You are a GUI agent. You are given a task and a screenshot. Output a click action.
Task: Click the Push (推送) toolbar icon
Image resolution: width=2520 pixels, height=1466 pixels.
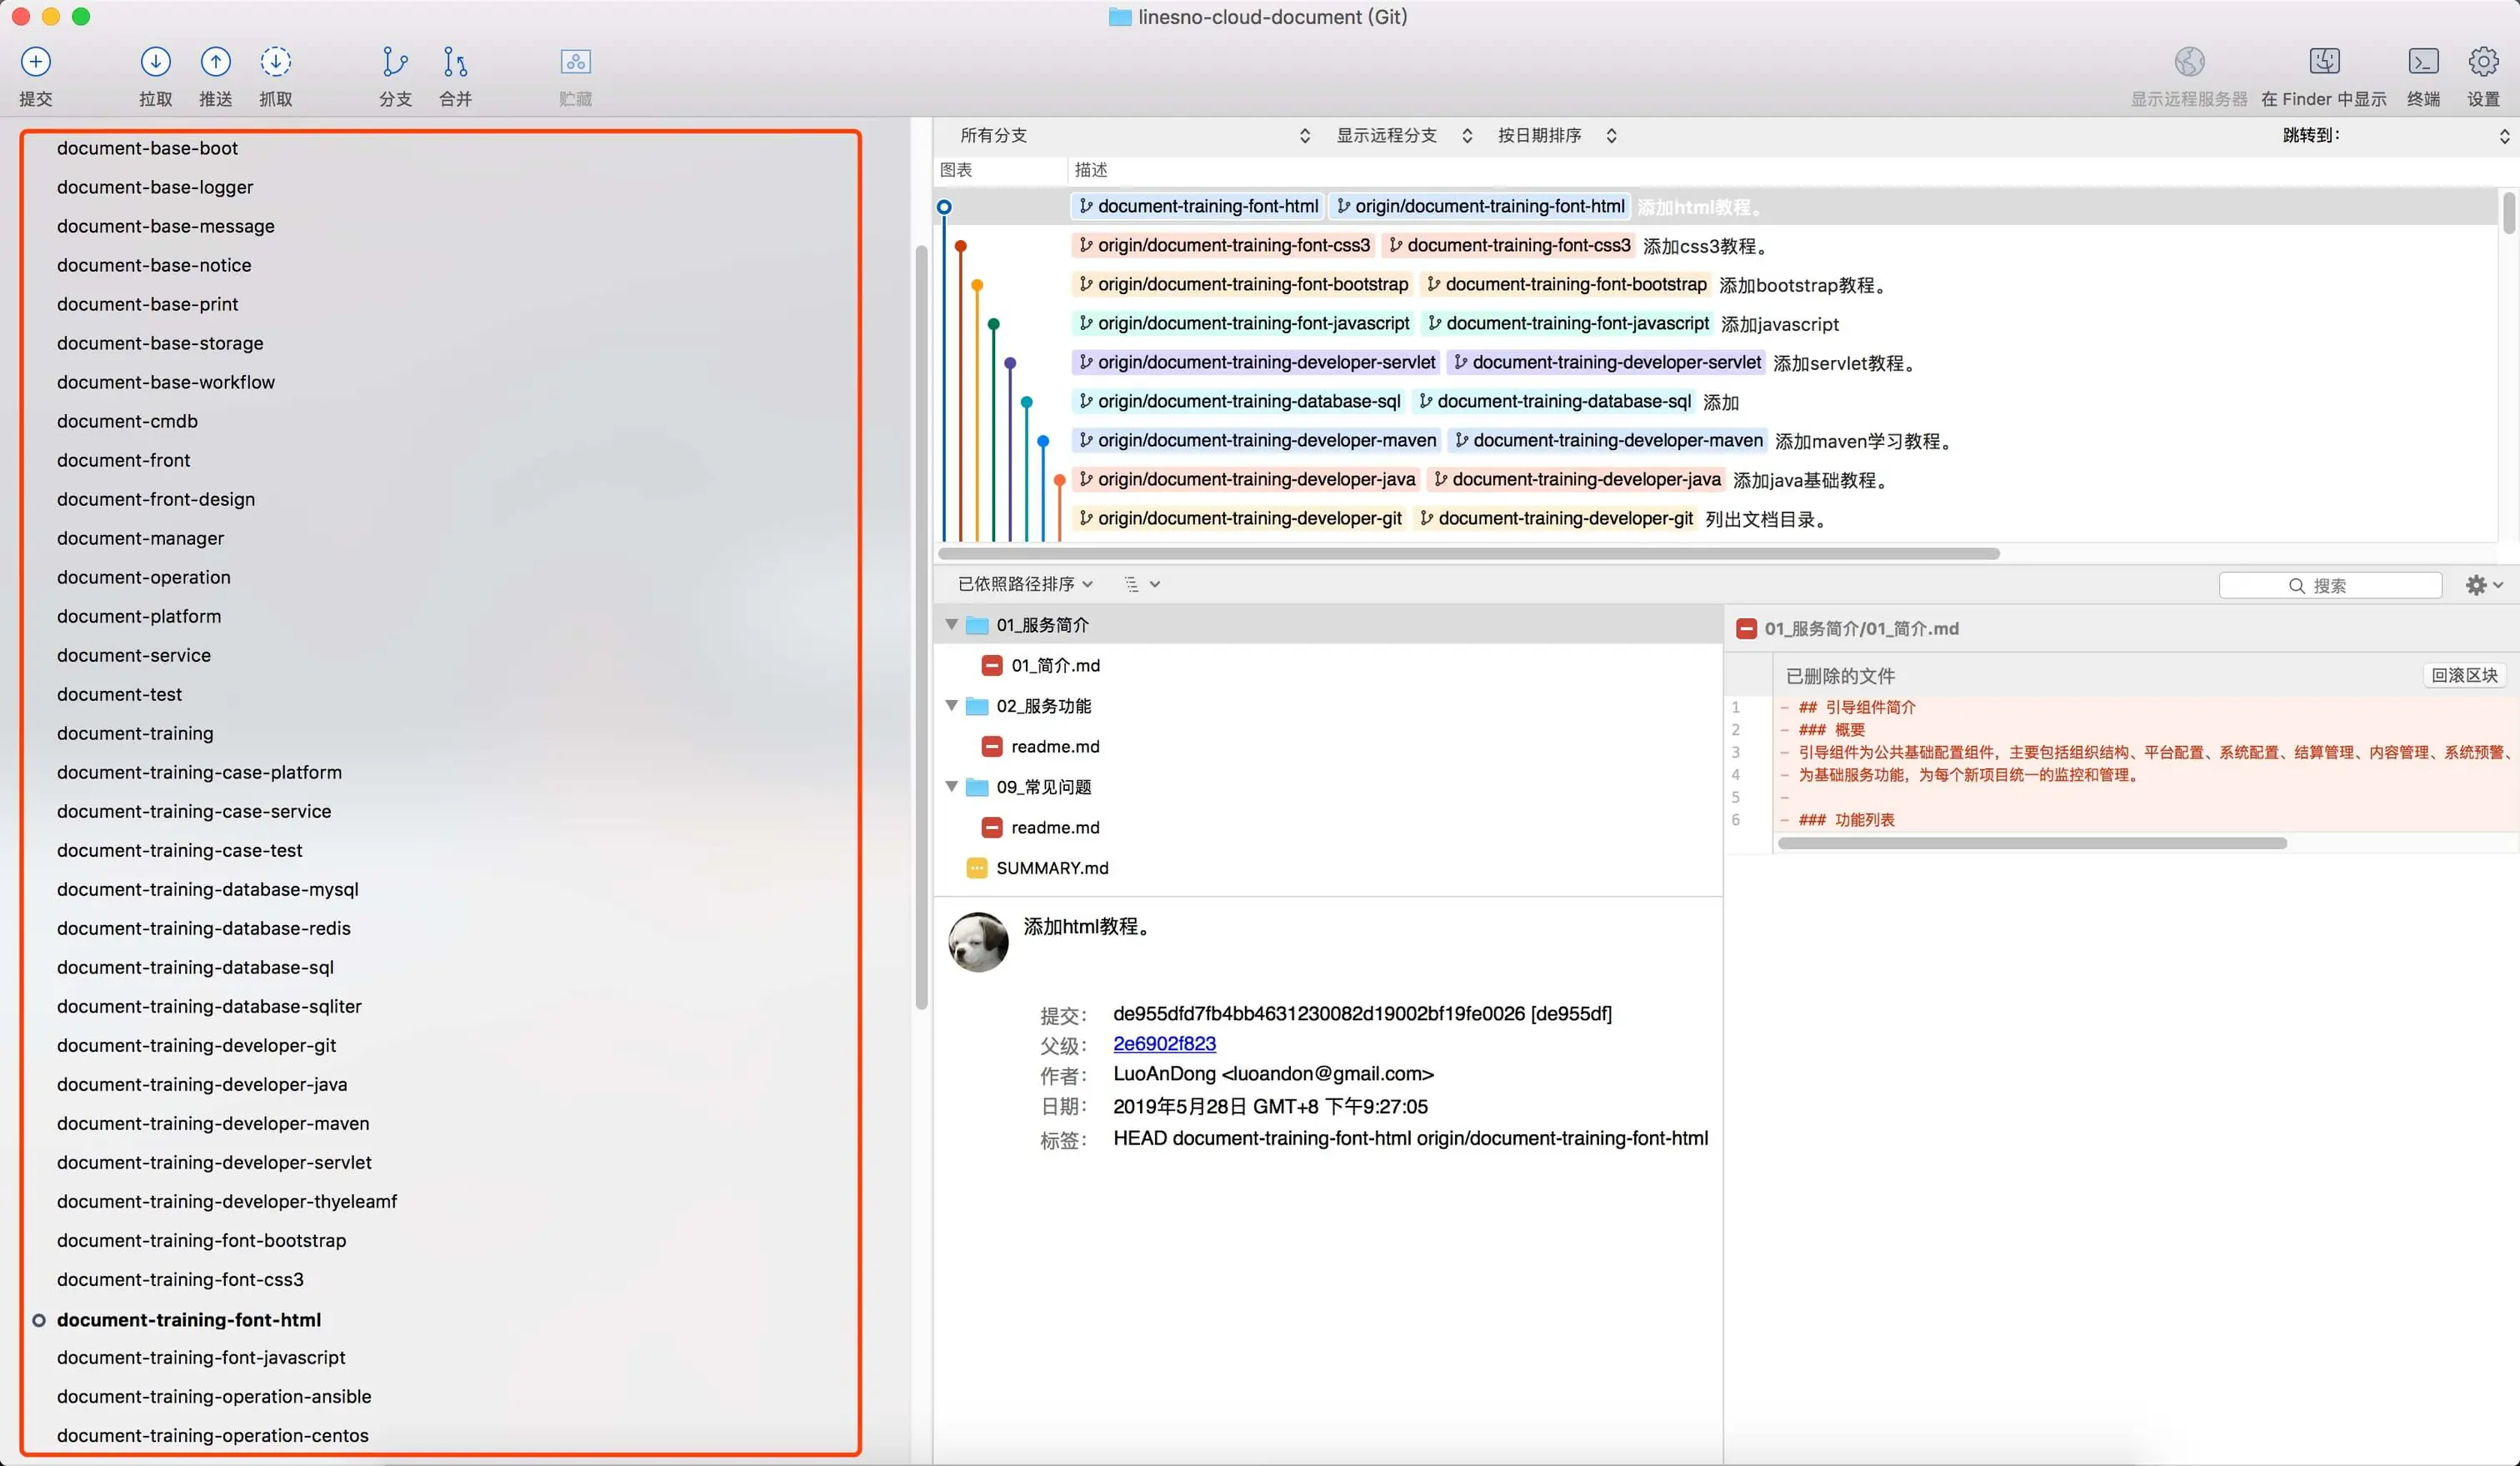coord(215,62)
